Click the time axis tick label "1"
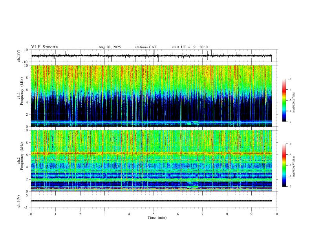 55,214
